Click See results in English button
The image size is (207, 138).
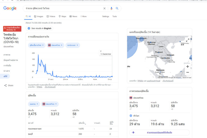click(39, 28)
